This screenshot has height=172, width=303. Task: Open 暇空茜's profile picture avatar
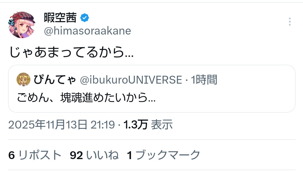pyautogui.click(x=22, y=25)
